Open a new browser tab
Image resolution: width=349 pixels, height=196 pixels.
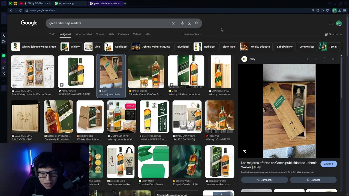tap(125, 3)
